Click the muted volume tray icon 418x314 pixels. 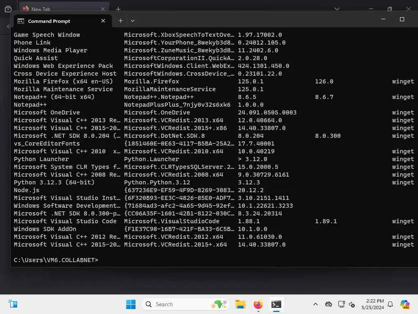(352, 304)
